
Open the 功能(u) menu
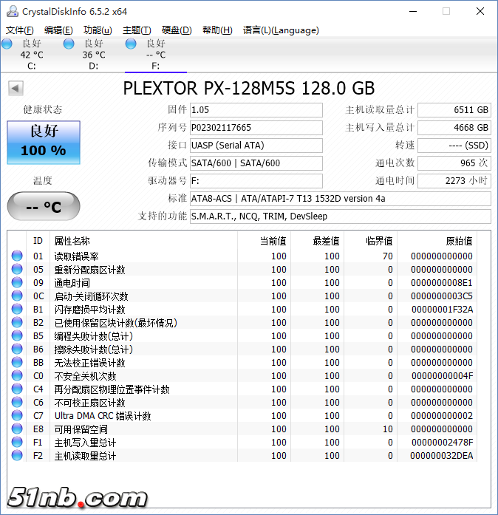tap(98, 30)
